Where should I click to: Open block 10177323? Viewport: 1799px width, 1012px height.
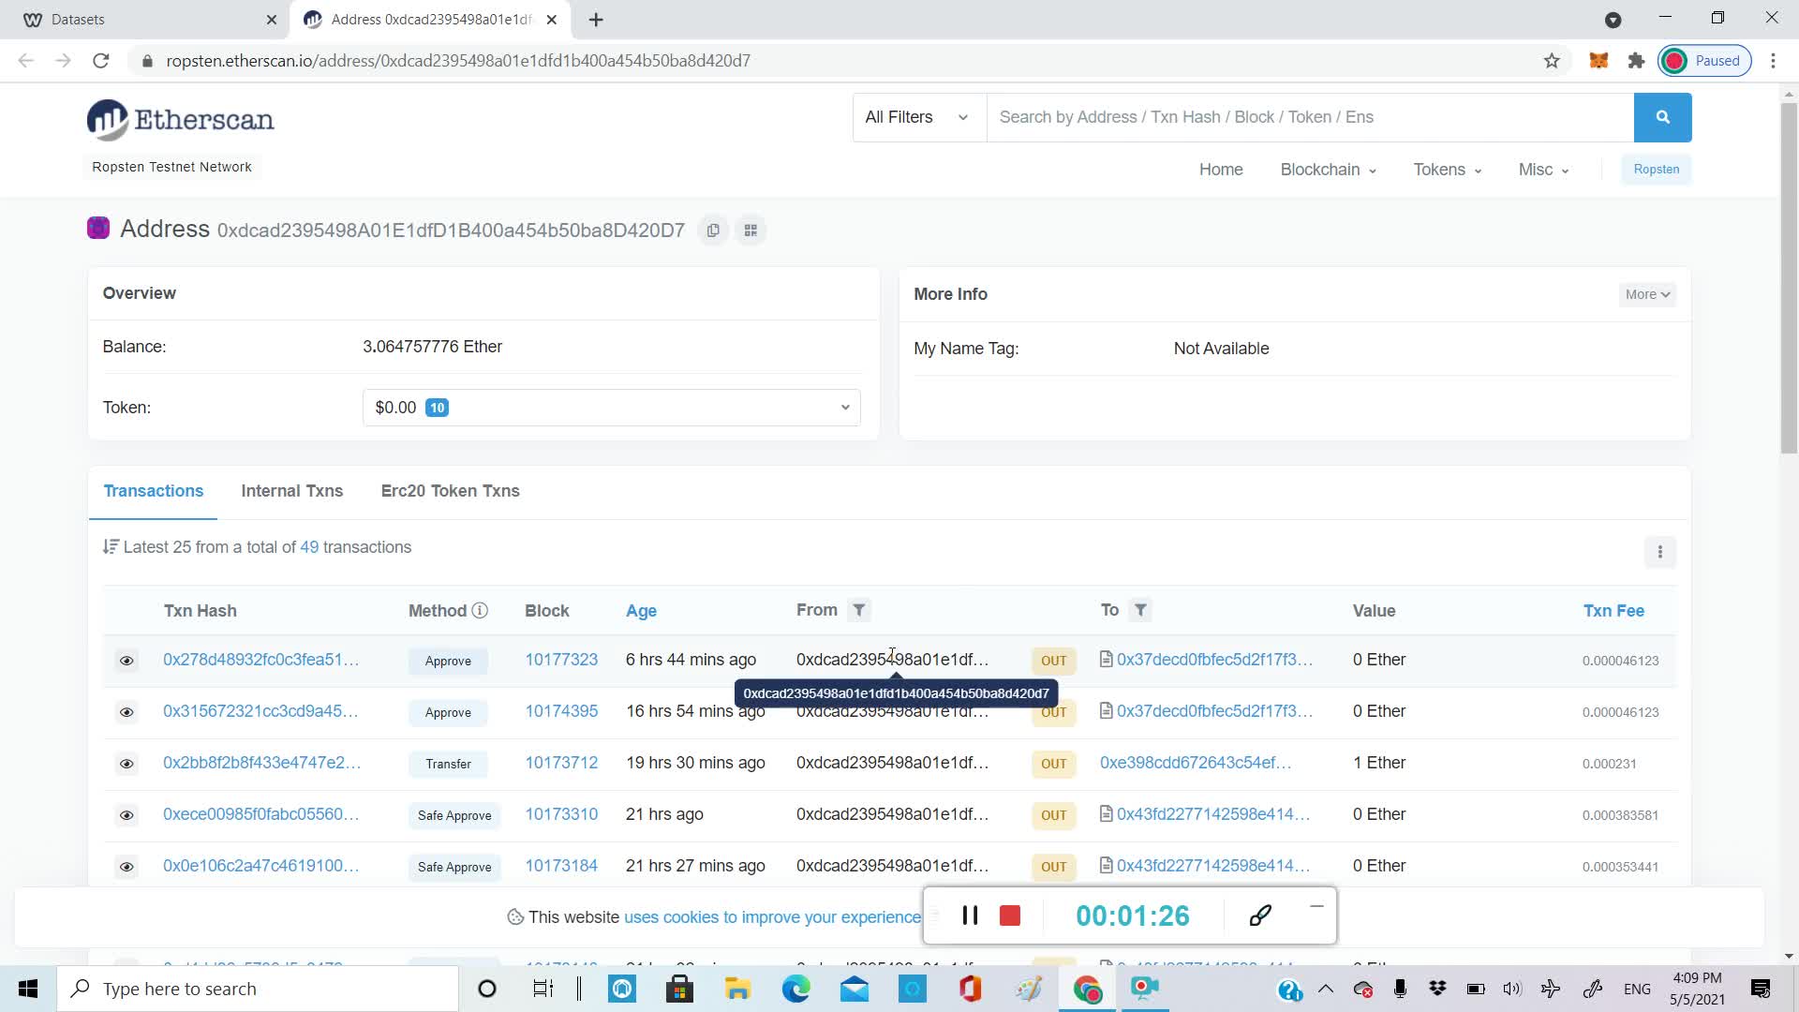pyautogui.click(x=561, y=660)
